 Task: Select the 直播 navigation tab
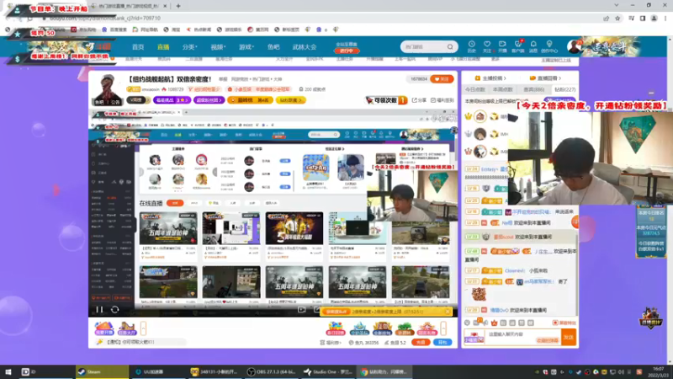[163, 47]
